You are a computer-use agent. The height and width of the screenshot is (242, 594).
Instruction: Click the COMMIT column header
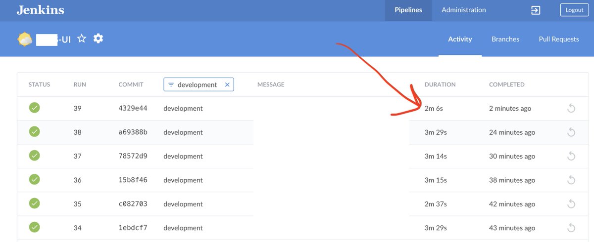click(131, 84)
